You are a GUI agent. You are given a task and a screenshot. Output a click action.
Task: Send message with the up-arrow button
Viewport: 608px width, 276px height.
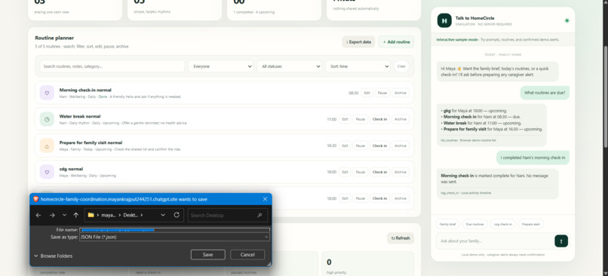(x=561, y=241)
